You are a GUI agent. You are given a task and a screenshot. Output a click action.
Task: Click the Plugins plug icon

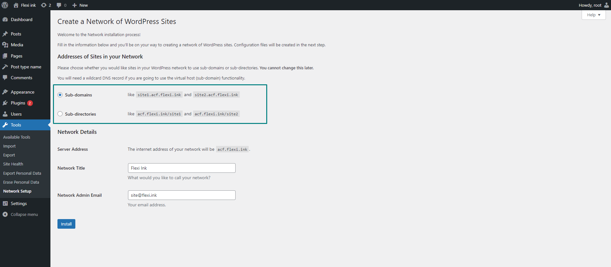(5, 103)
